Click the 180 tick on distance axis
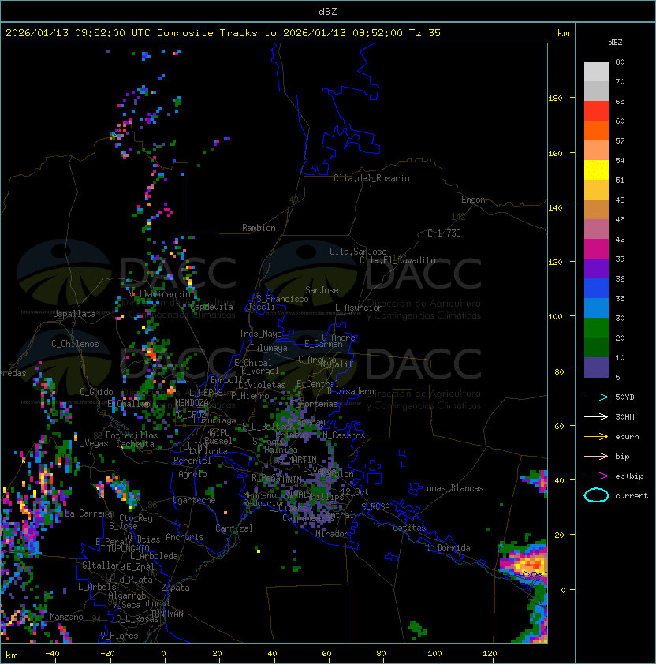 click(x=555, y=99)
